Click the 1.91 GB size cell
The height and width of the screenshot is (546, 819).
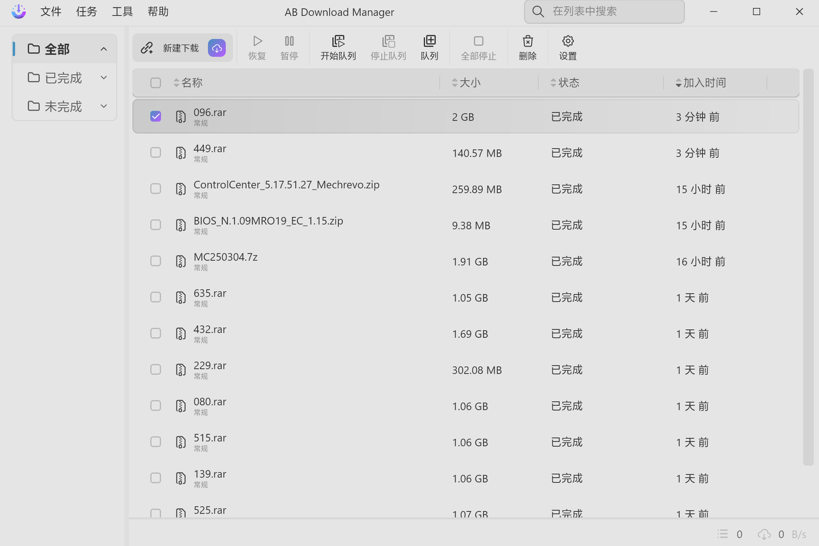pos(470,262)
